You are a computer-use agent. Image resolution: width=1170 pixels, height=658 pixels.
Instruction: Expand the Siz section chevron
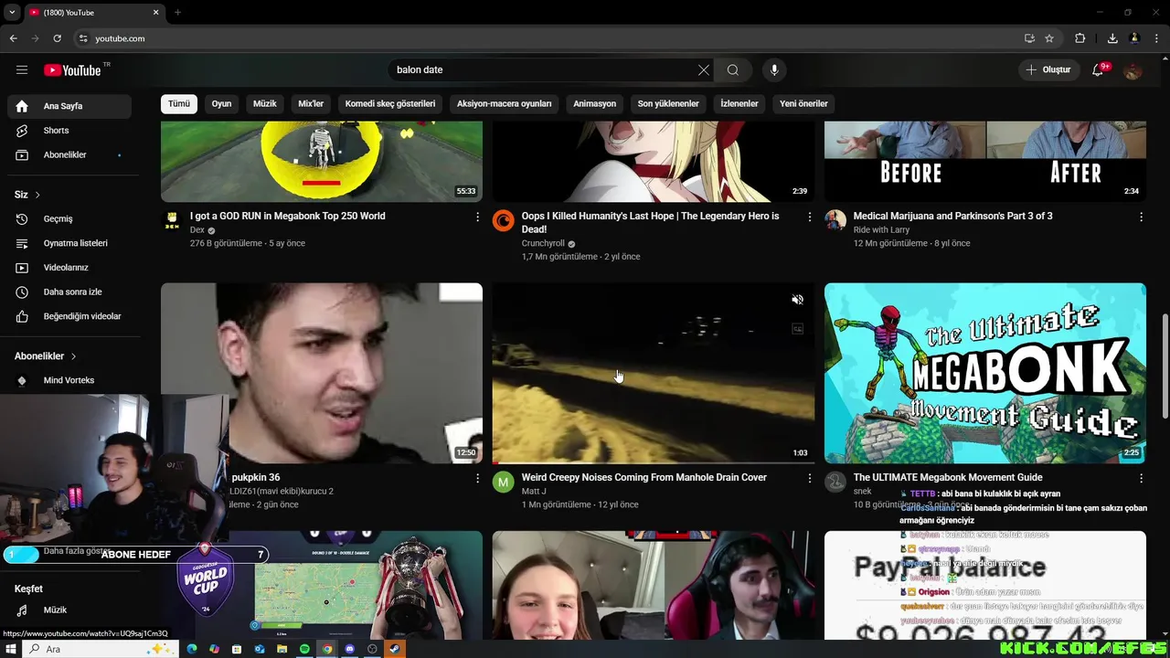pyautogui.click(x=37, y=195)
